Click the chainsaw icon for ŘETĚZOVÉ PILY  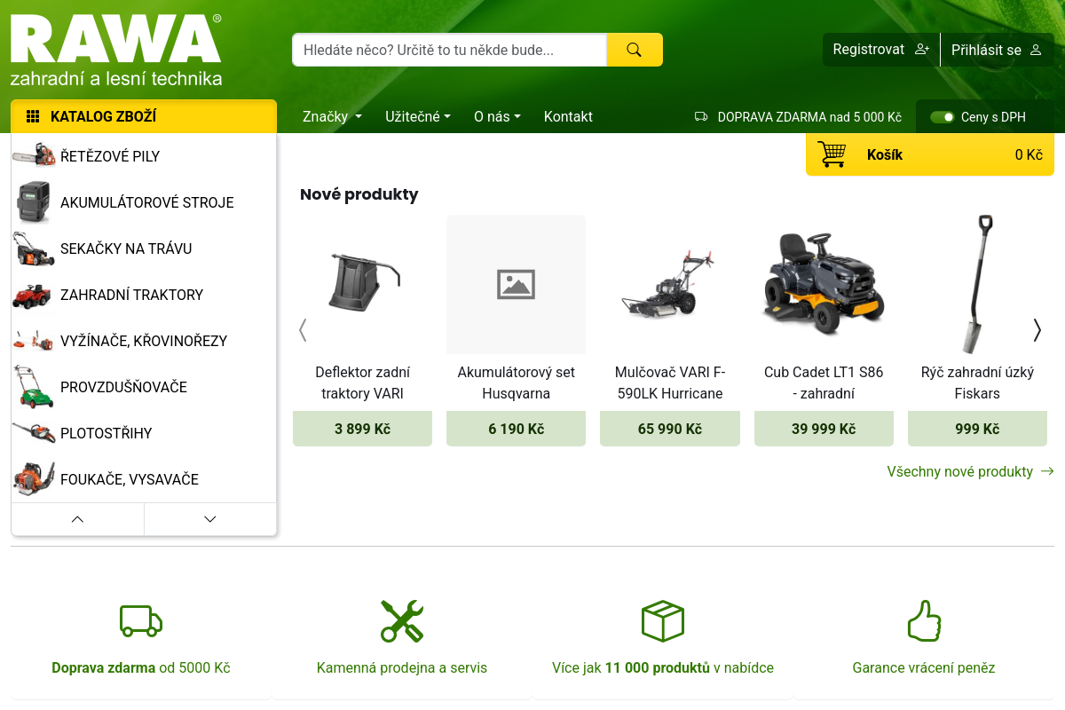click(x=34, y=156)
